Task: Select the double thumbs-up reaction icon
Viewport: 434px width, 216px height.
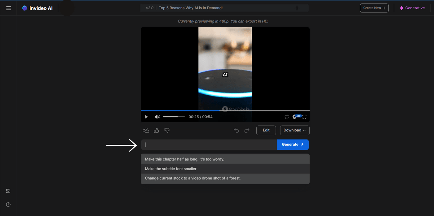Action: pyautogui.click(x=146, y=130)
